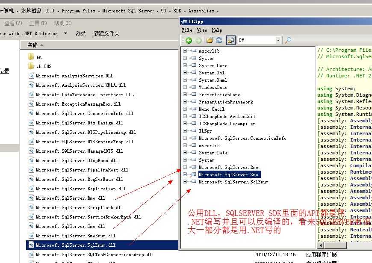Open the .NET Reflector dropdown arrow

[x=65, y=33]
